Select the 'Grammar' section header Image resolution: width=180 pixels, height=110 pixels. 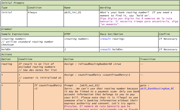pos(90,29)
